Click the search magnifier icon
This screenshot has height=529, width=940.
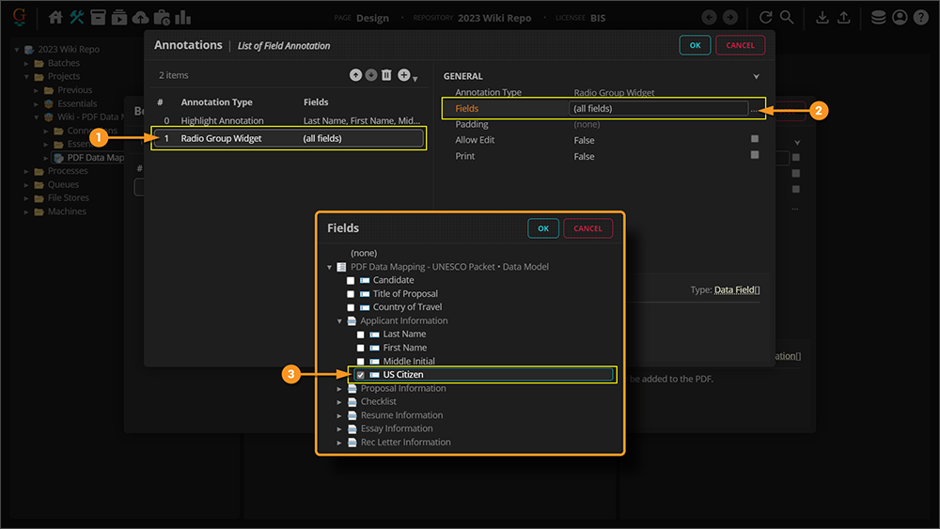coord(787,18)
